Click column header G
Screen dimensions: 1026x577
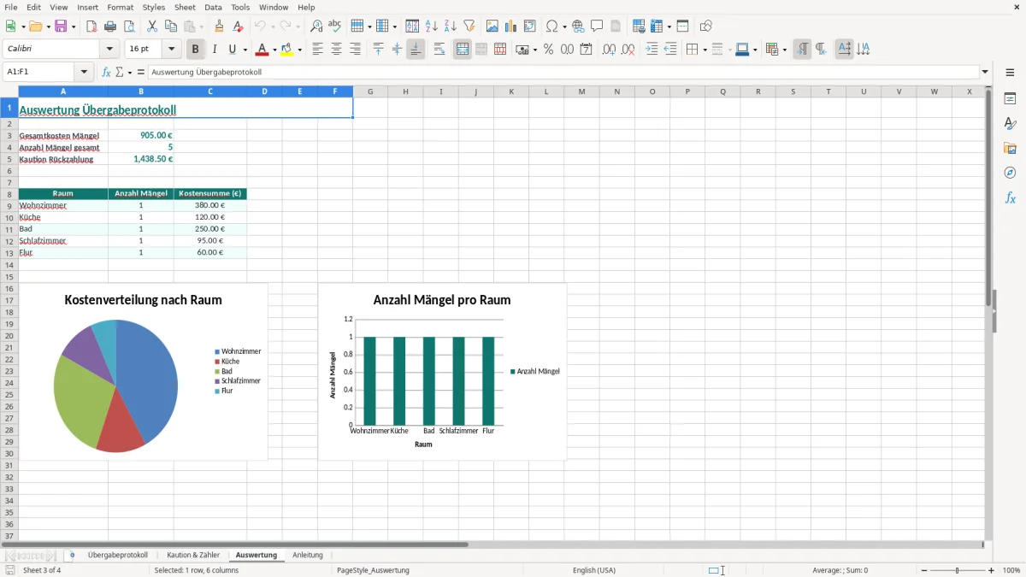tap(370, 91)
